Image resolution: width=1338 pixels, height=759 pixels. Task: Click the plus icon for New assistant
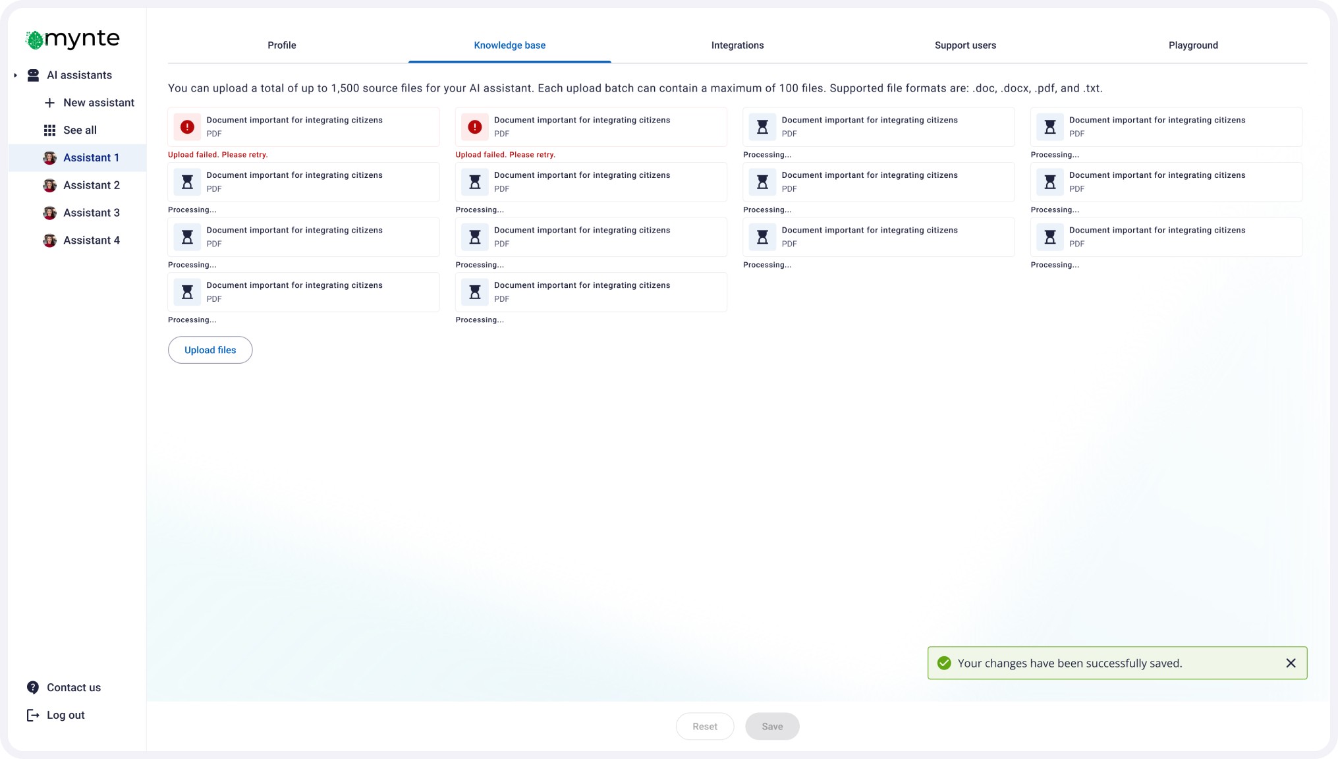(x=49, y=103)
